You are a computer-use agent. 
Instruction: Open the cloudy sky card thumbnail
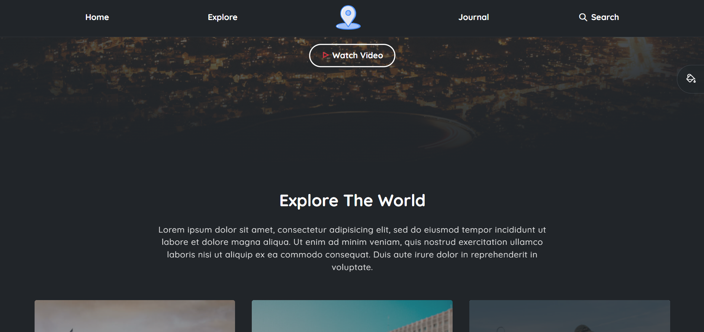[135, 316]
